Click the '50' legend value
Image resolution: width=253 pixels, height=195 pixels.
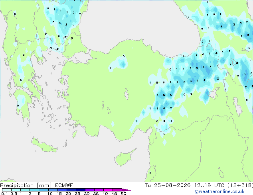point(123,193)
